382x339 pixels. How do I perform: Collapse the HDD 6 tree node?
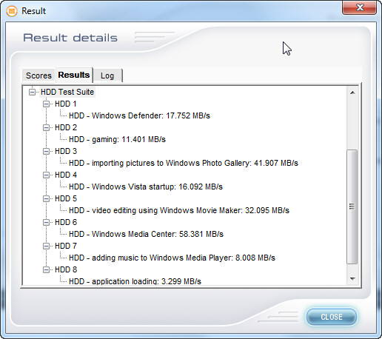coord(46,222)
